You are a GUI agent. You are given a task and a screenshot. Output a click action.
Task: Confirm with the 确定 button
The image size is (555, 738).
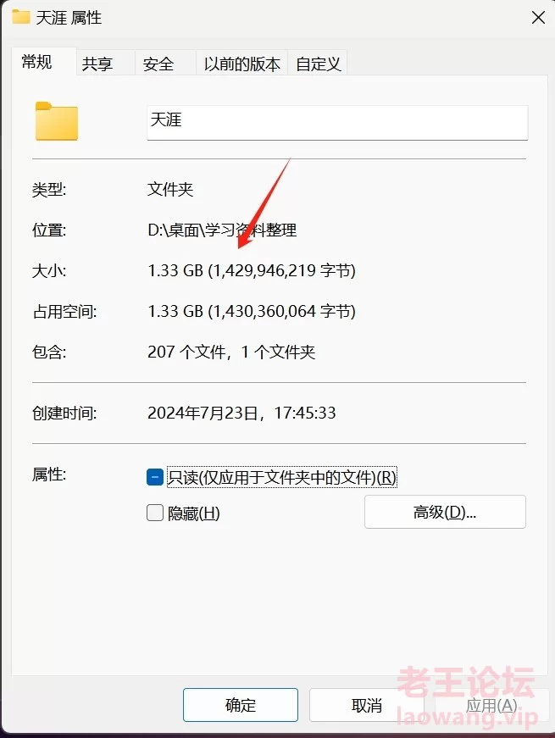tap(241, 705)
